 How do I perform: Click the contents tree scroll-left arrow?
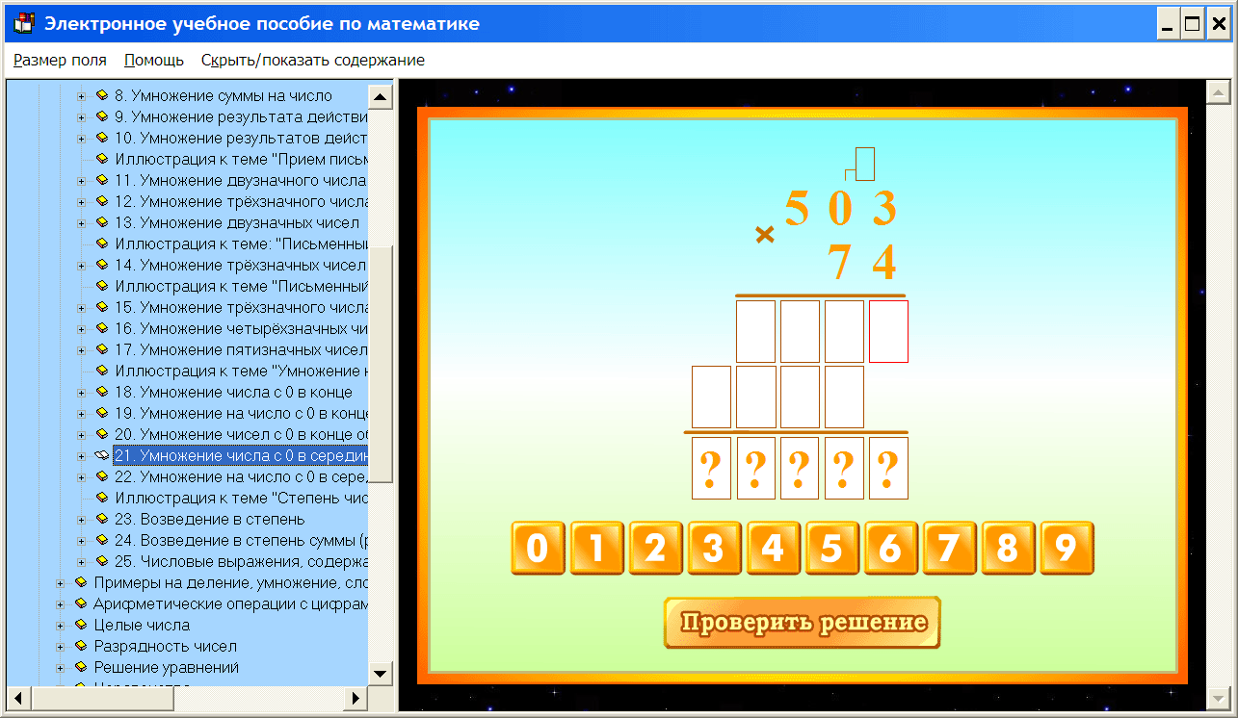click(x=18, y=698)
